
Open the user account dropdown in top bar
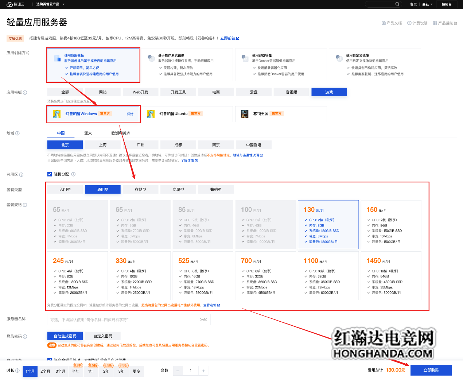pos(428,4)
